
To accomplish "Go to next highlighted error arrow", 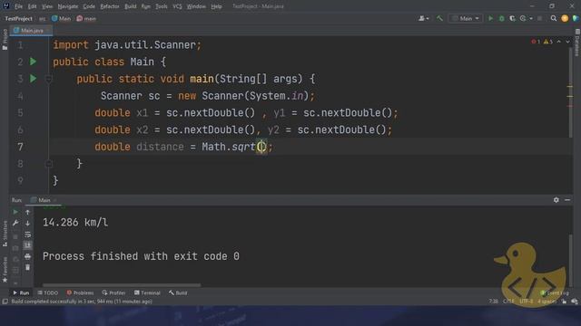I will (x=567, y=42).
